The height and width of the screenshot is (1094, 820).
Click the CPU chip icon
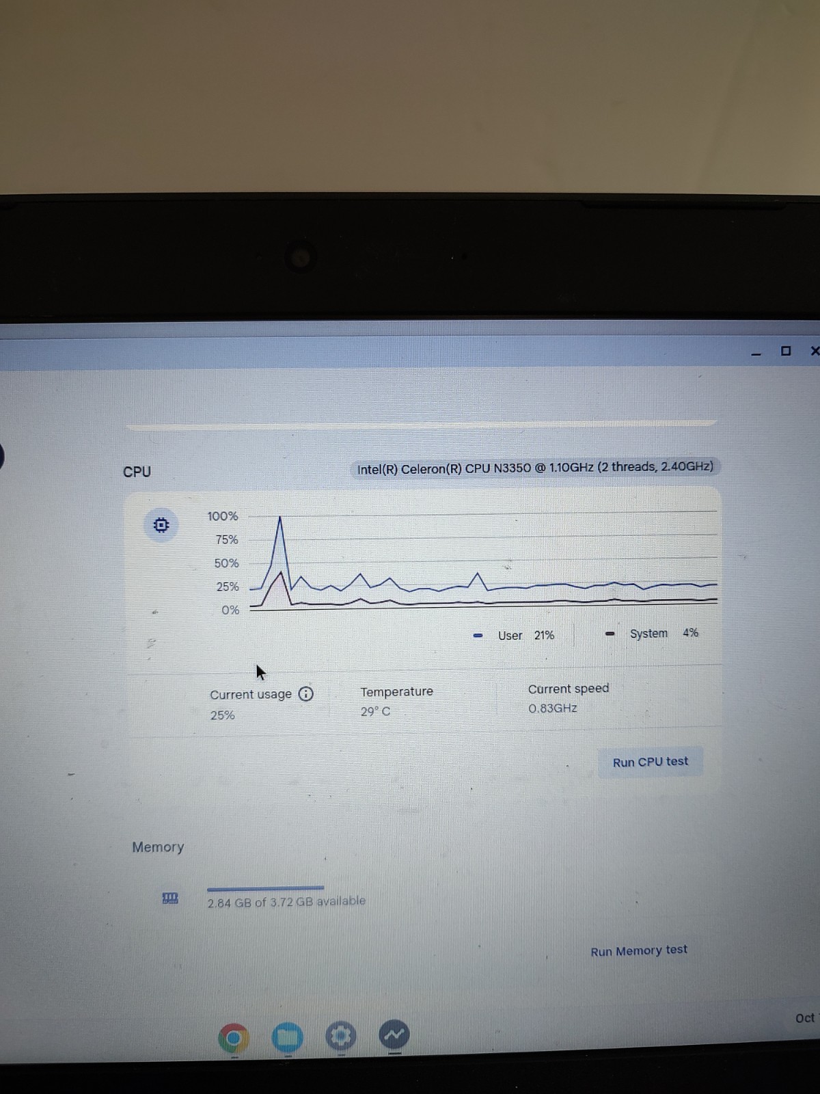161,525
